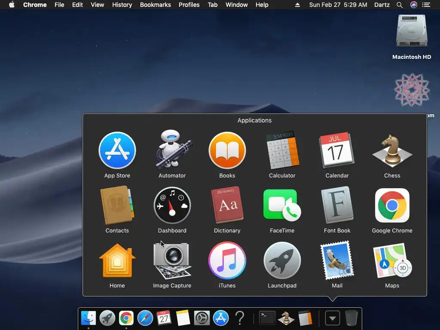This screenshot has width=440, height=330.
Task: Open the Chrome application menu
Action: (x=35, y=5)
